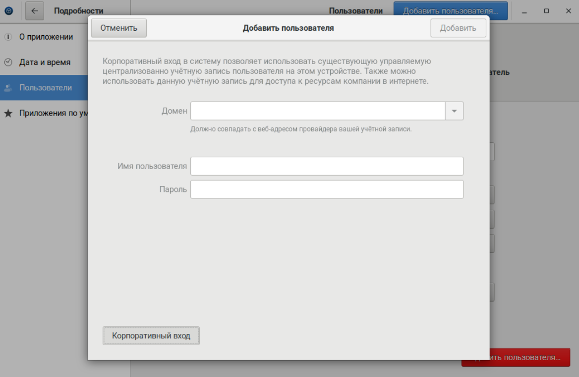Viewport: 579px width, 377px height.
Task: Open the О приложении sidebar section
Action: pyautogui.click(x=46, y=37)
